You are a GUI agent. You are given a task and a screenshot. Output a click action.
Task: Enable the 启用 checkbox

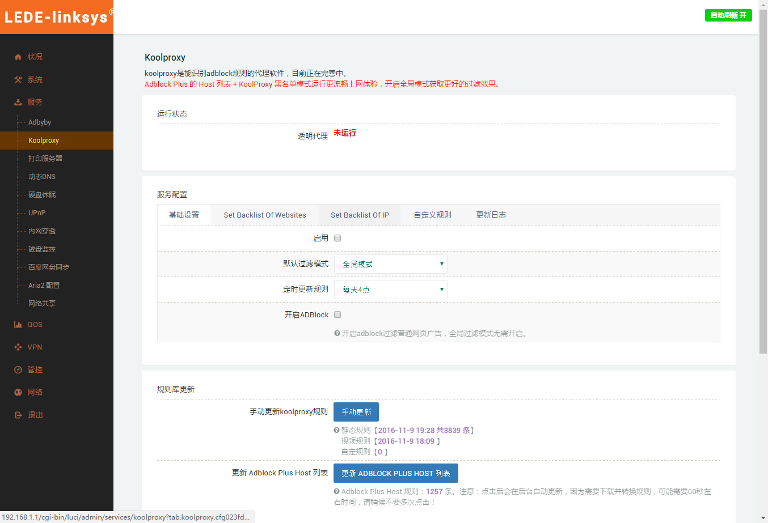coord(337,238)
